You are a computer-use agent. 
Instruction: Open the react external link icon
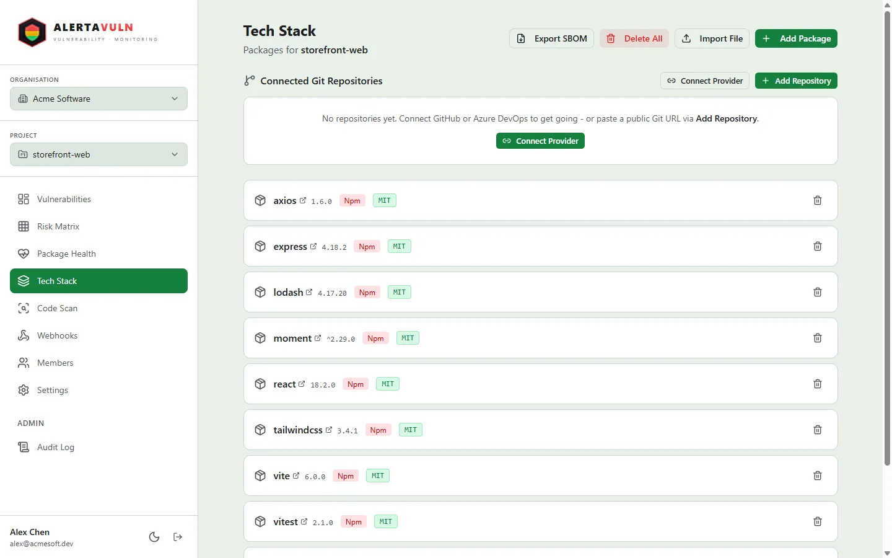coord(302,384)
